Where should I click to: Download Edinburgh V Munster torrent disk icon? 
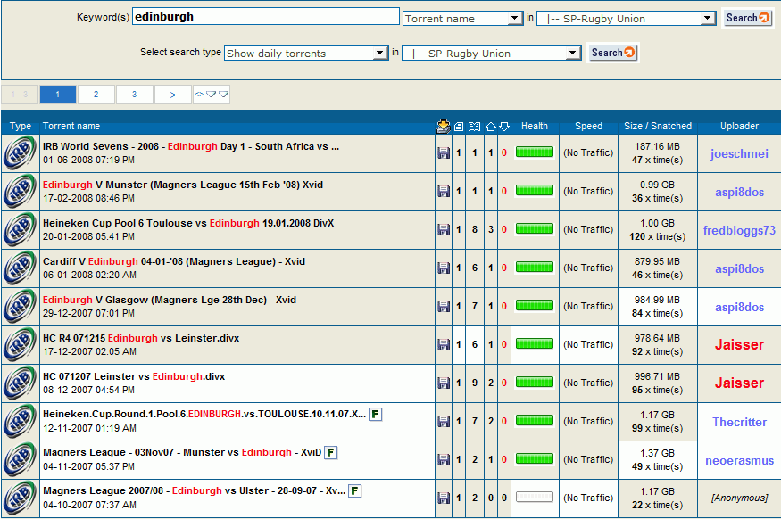[x=444, y=191]
